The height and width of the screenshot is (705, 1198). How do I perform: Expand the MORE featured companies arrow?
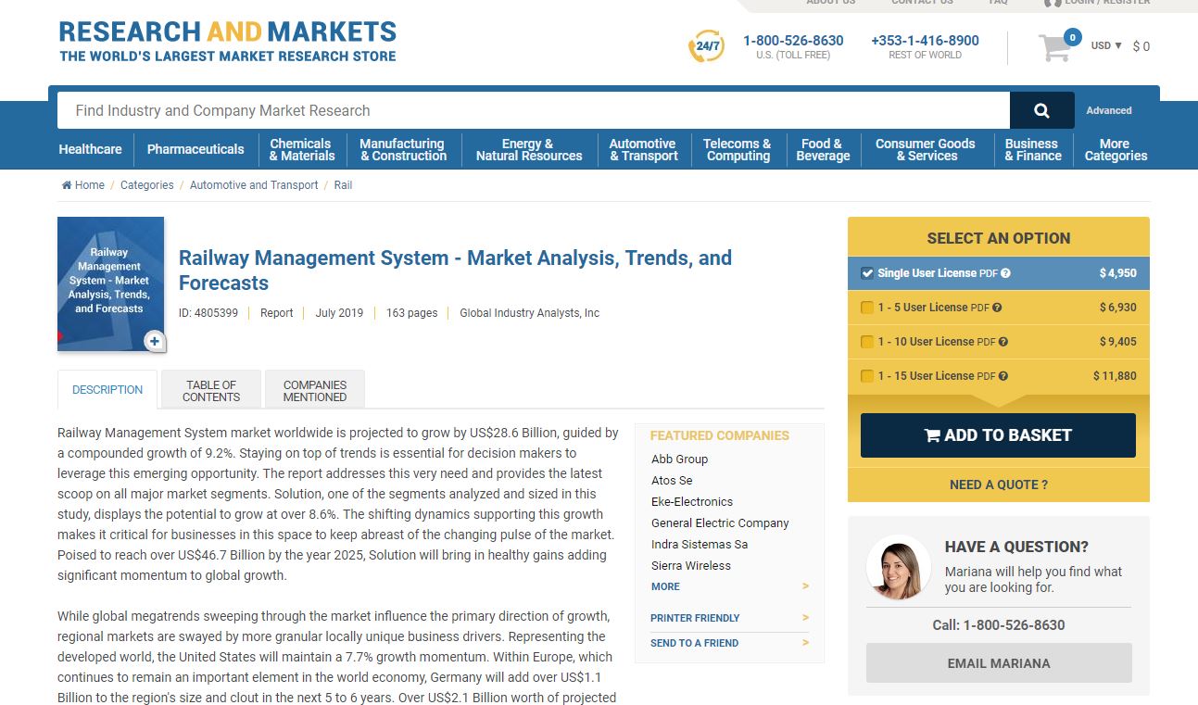pos(805,586)
